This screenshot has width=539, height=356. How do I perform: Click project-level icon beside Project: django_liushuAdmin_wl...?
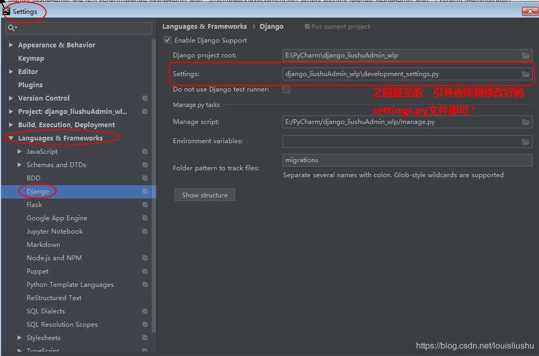(x=145, y=112)
